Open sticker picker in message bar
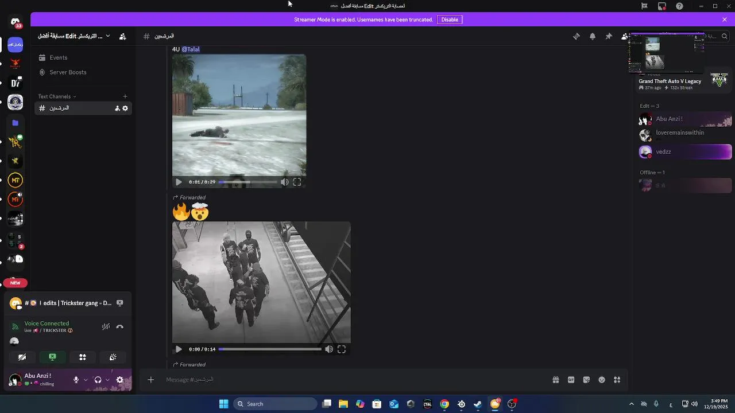The image size is (735, 413). [586, 380]
